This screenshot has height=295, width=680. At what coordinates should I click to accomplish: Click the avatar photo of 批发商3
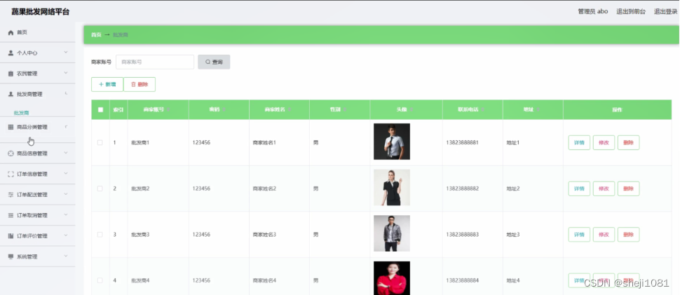point(392,233)
